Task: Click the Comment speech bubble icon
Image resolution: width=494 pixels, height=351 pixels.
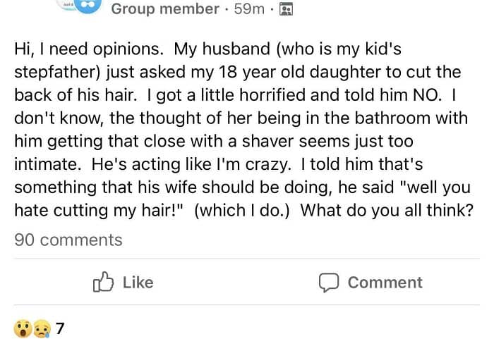Action: (x=329, y=283)
